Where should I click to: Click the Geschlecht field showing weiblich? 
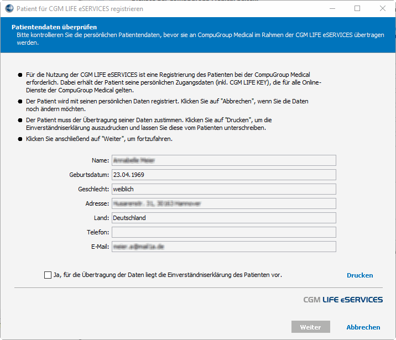(x=224, y=189)
